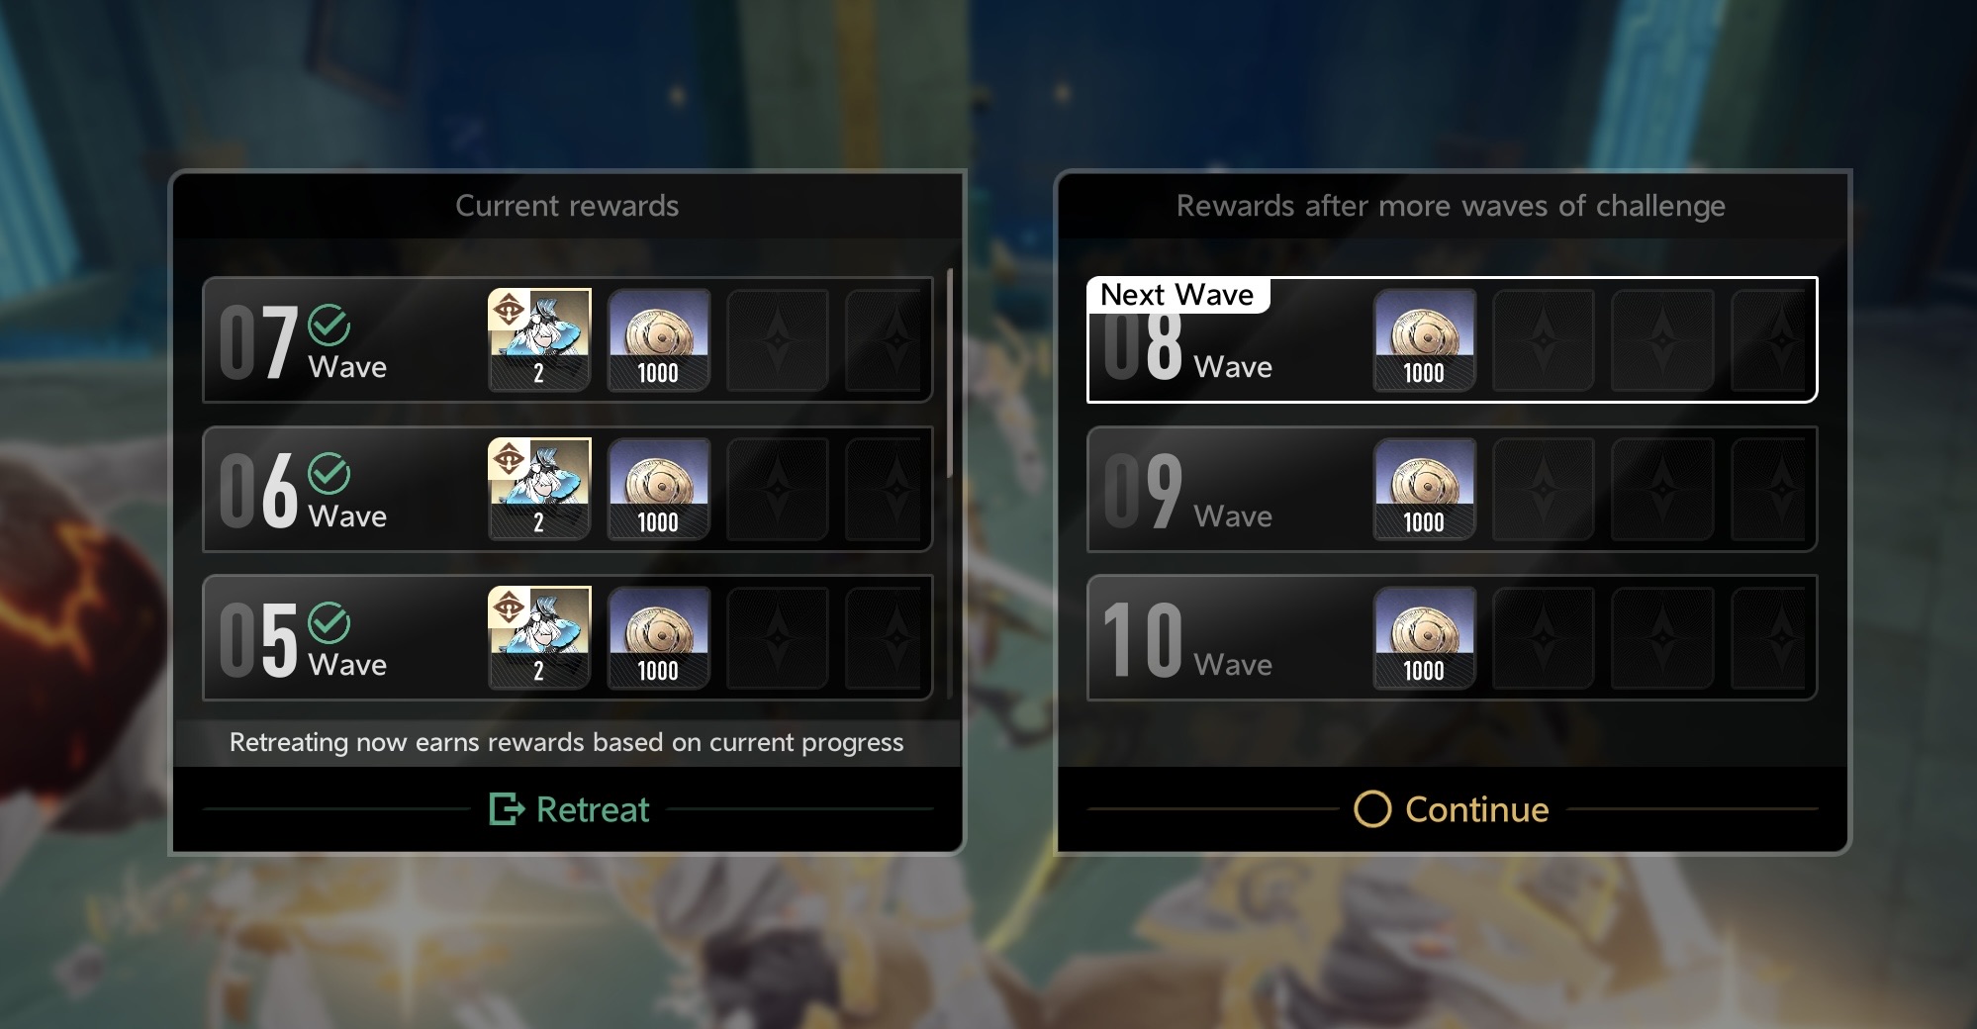
Task: Click the Wave 05 completed checkmark
Action: coord(329,623)
